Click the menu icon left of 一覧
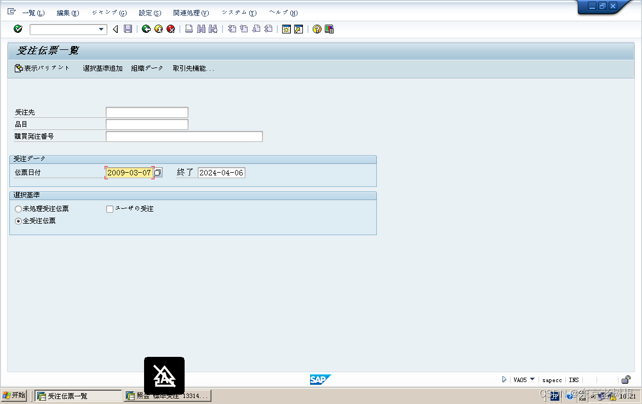642x404 pixels. point(12,12)
